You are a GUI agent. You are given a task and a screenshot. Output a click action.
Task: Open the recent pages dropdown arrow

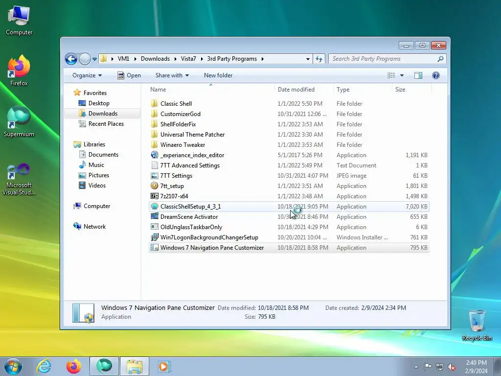[x=94, y=59]
